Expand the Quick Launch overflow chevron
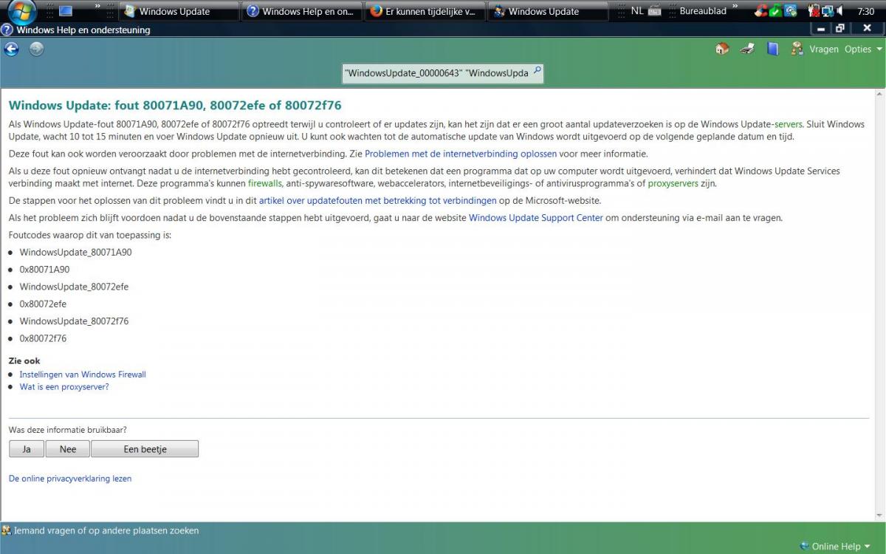This screenshot has width=886, height=554. [x=99, y=7]
